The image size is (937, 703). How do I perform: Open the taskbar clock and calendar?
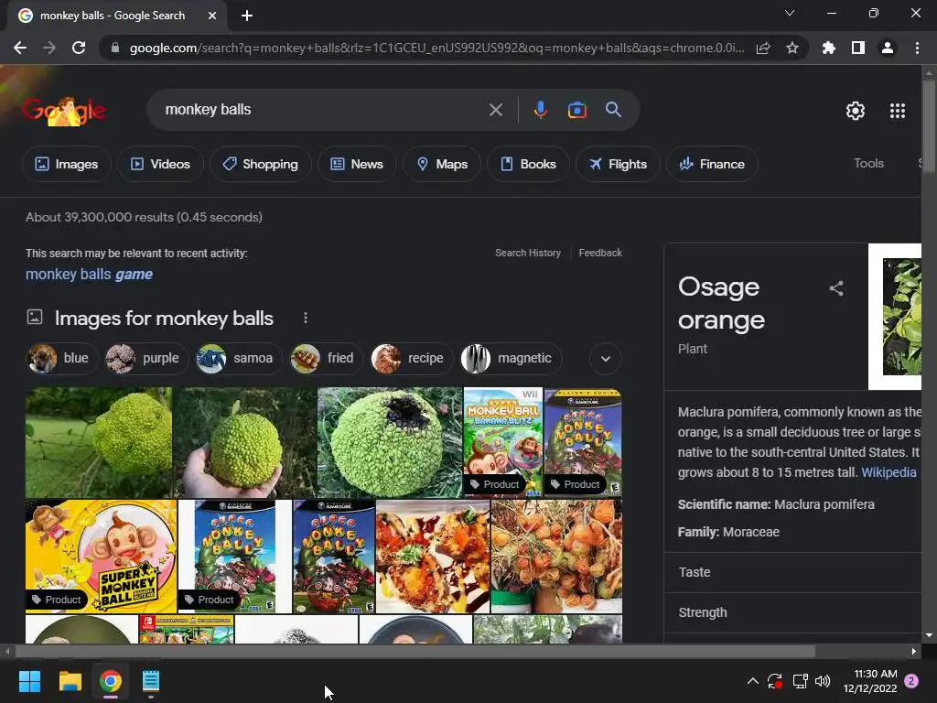point(870,681)
